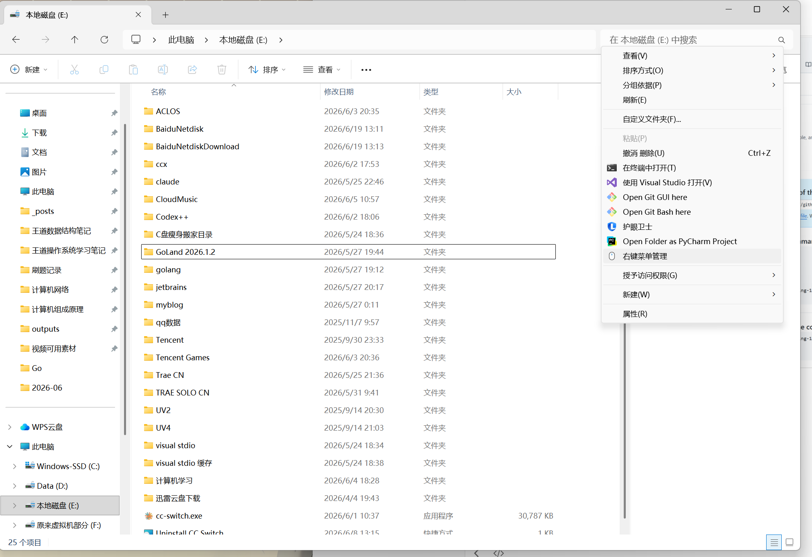Refresh the folder with the reload icon

pyautogui.click(x=104, y=40)
